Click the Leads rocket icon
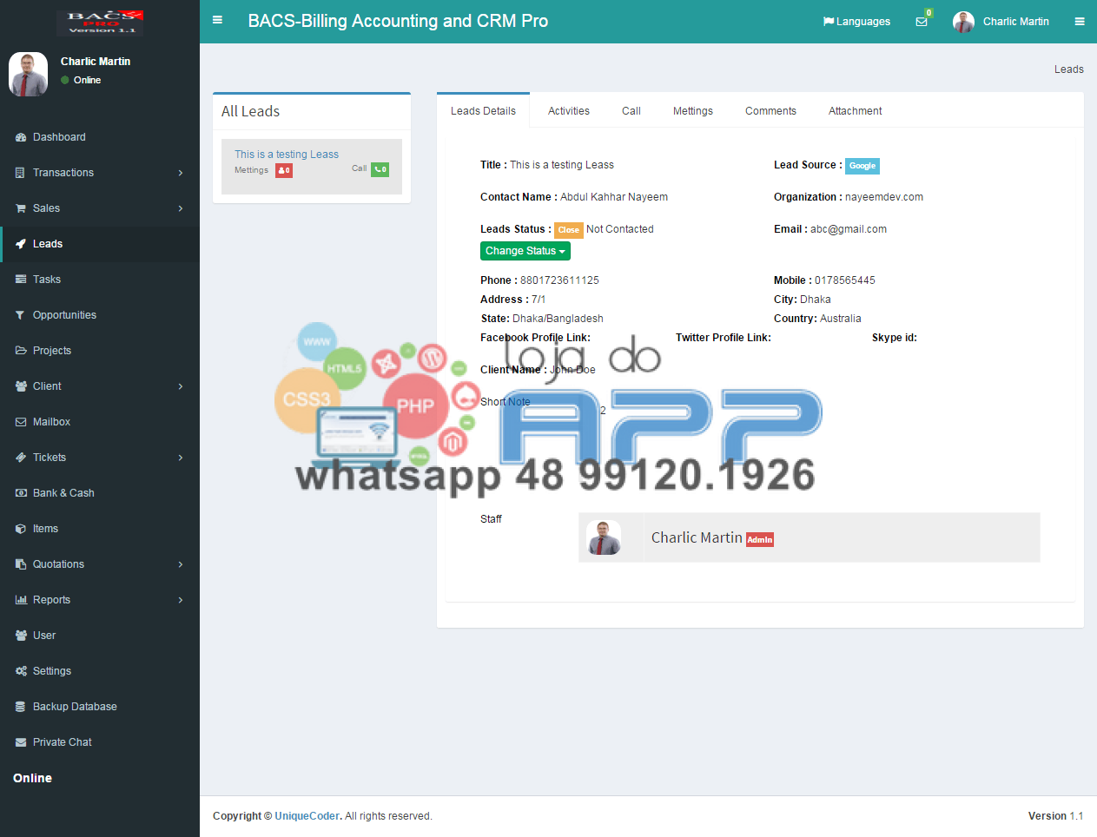 tap(21, 244)
